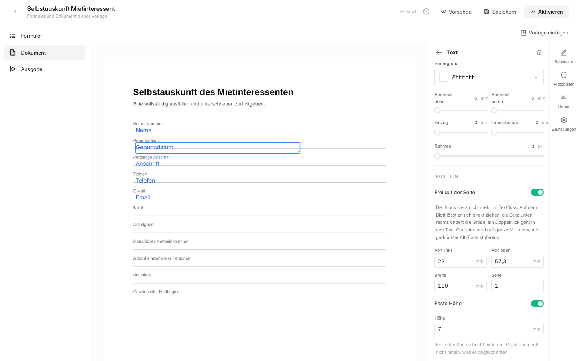Activate the template with Aktivieren
The height and width of the screenshot is (361, 578).
point(546,12)
